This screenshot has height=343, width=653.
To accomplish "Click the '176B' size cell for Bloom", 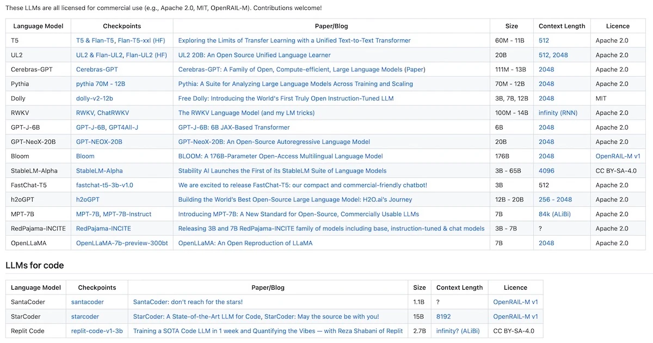I will coord(502,156).
